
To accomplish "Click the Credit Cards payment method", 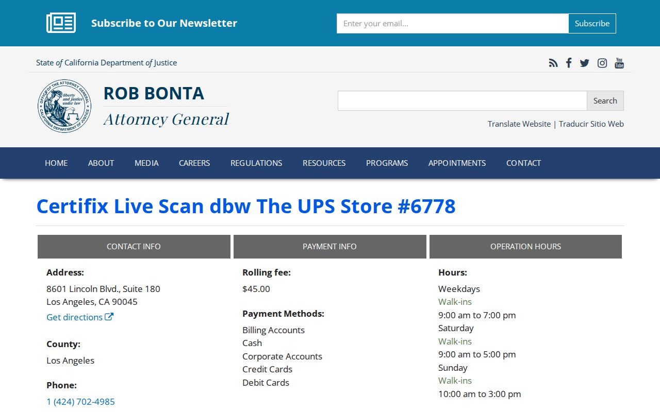I will 267,369.
